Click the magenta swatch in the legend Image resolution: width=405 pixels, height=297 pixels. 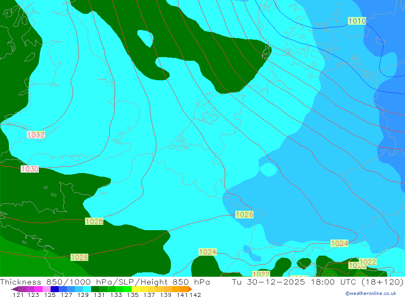pyautogui.click(x=38, y=289)
